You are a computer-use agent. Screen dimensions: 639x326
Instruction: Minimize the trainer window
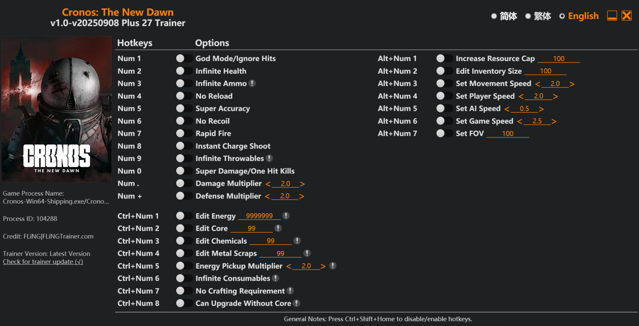point(612,15)
